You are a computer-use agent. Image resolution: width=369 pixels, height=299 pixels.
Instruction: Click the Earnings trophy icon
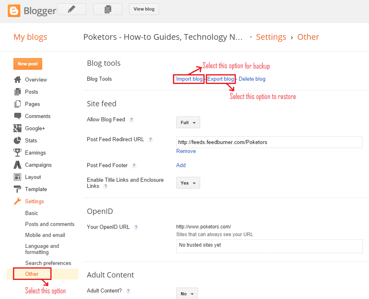tap(17, 153)
